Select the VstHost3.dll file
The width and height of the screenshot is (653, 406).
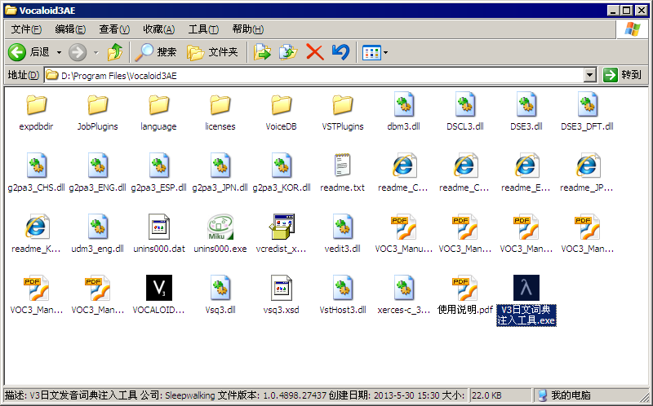coord(342,295)
